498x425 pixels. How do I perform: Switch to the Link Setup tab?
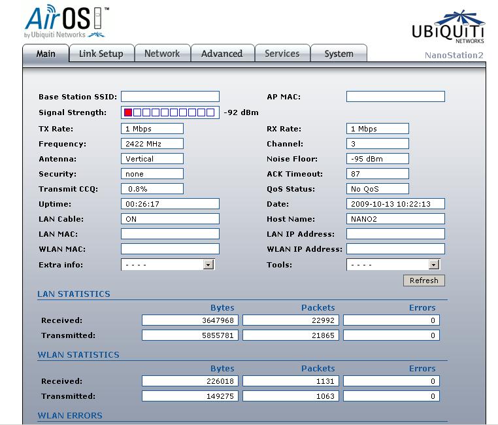101,54
